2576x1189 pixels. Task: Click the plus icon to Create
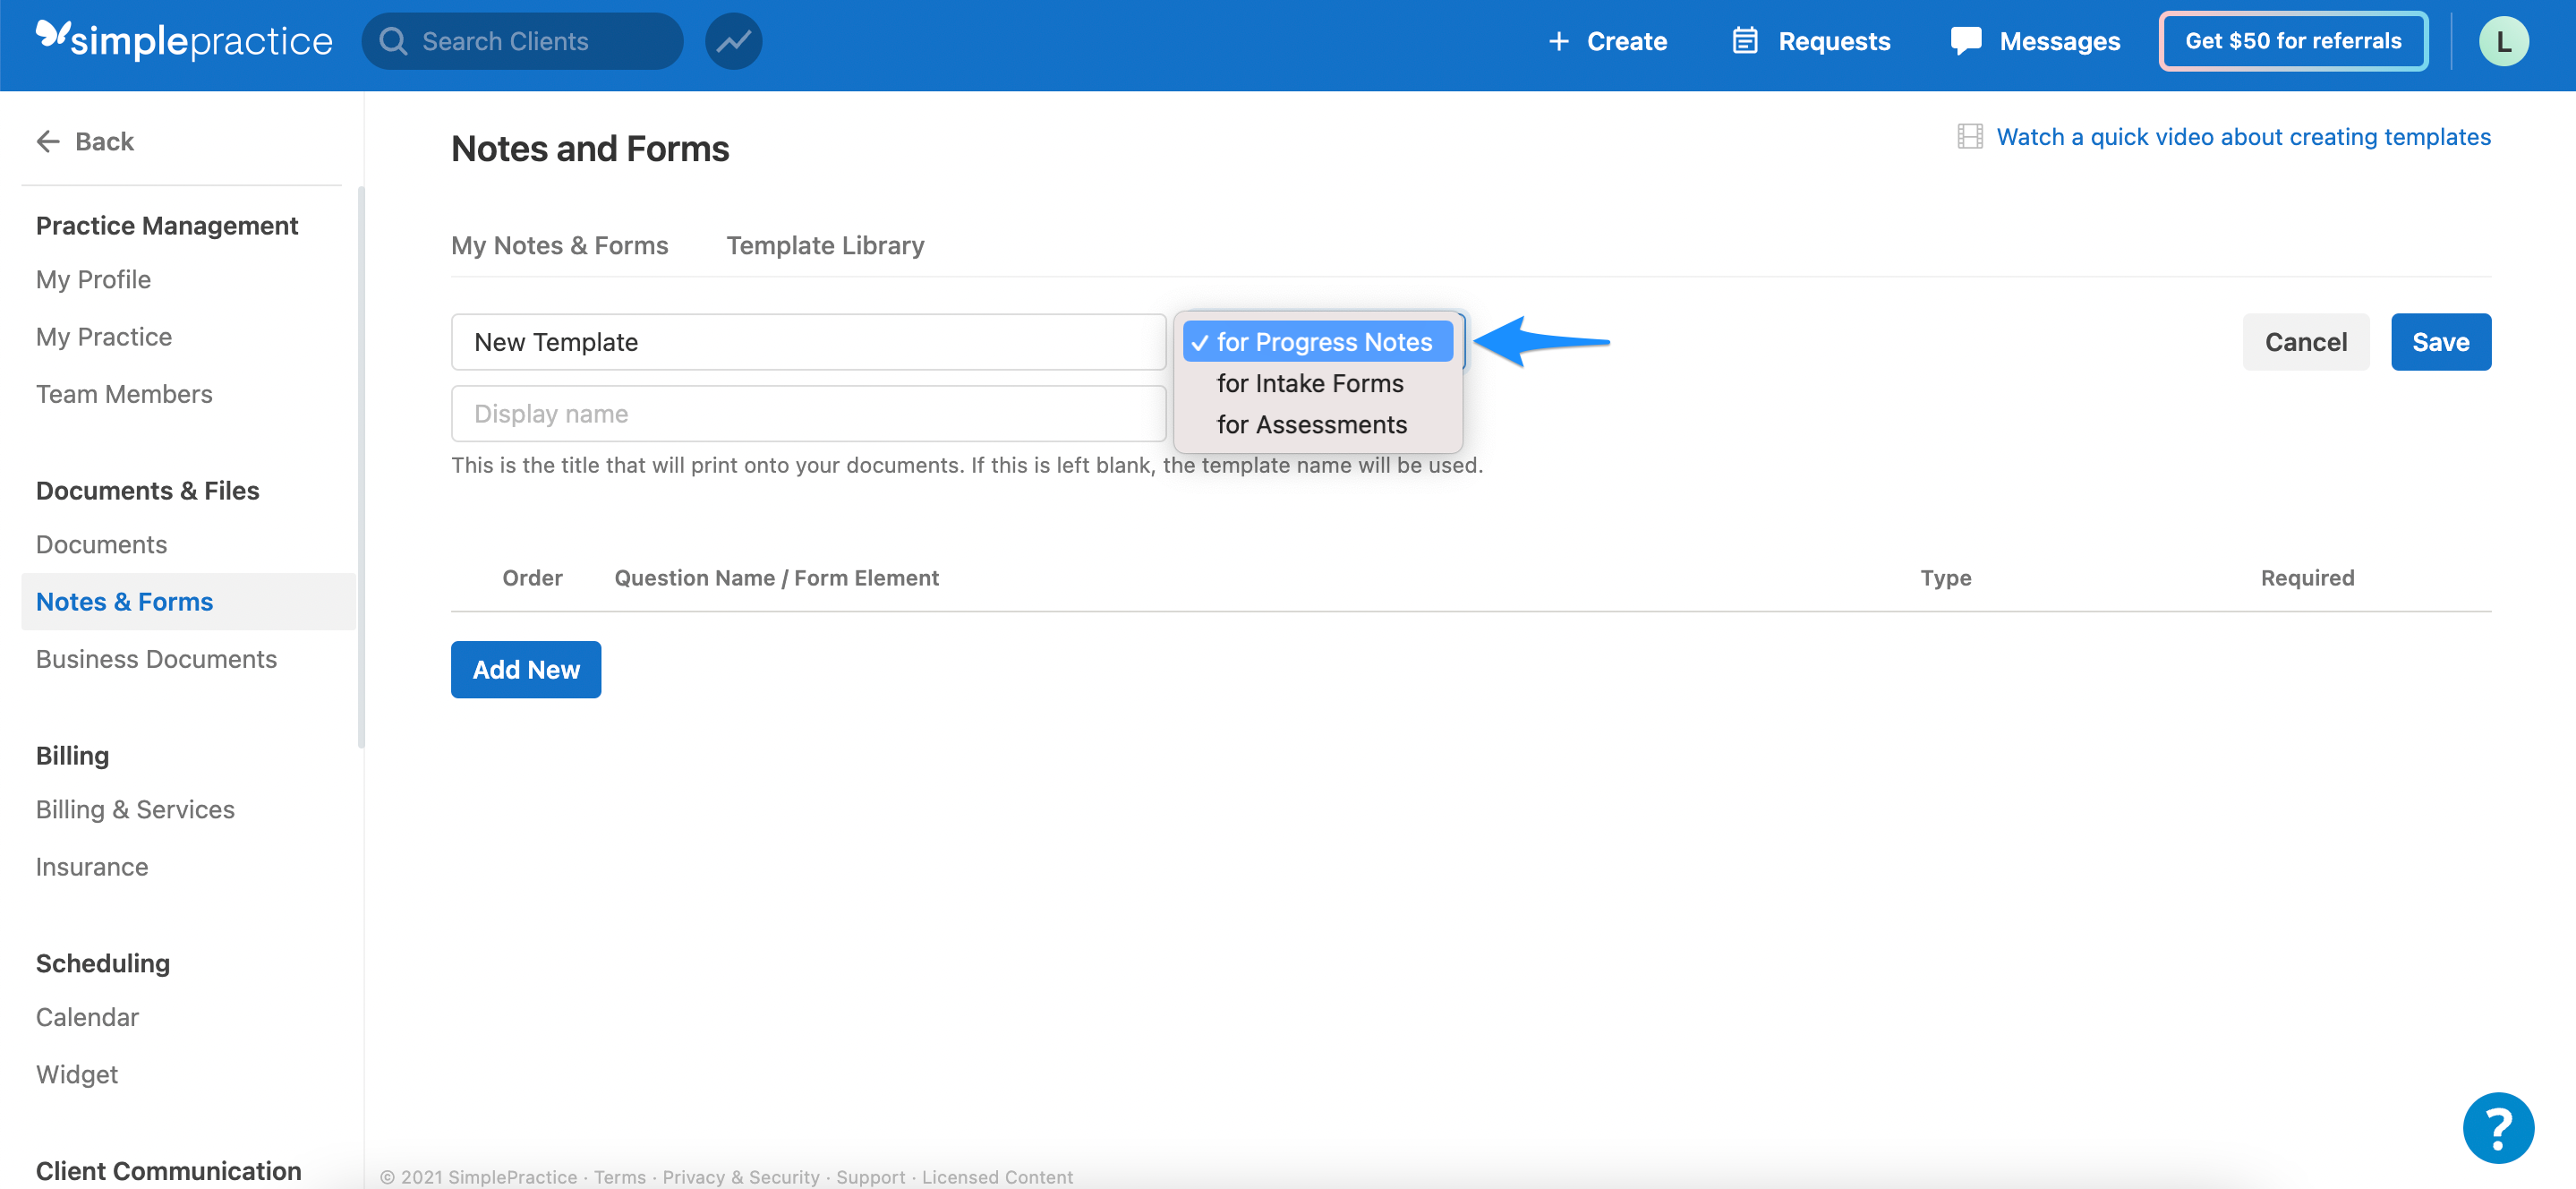point(1560,41)
